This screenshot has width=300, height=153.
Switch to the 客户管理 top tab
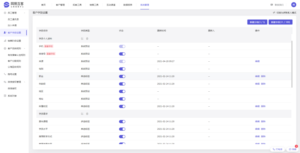[60, 5]
